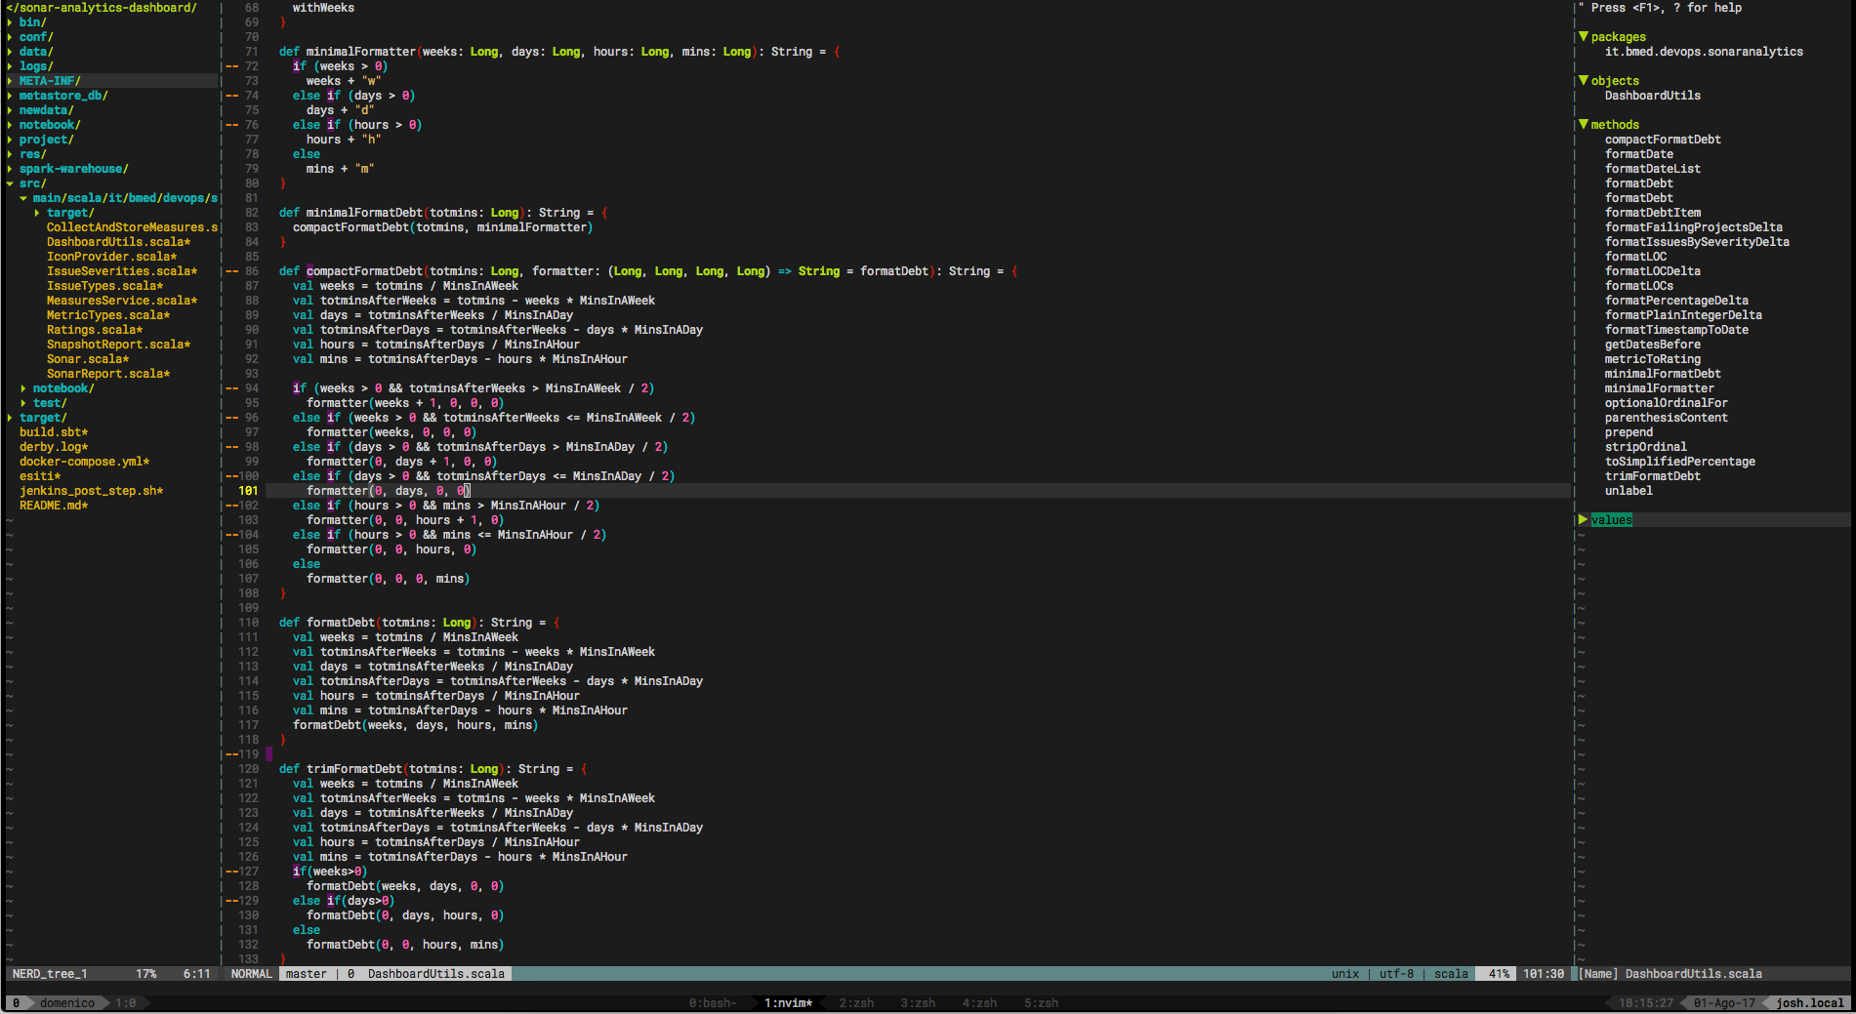This screenshot has width=1856, height=1014.
Task: Open SnapshotReport.scala file
Action: [118, 345]
